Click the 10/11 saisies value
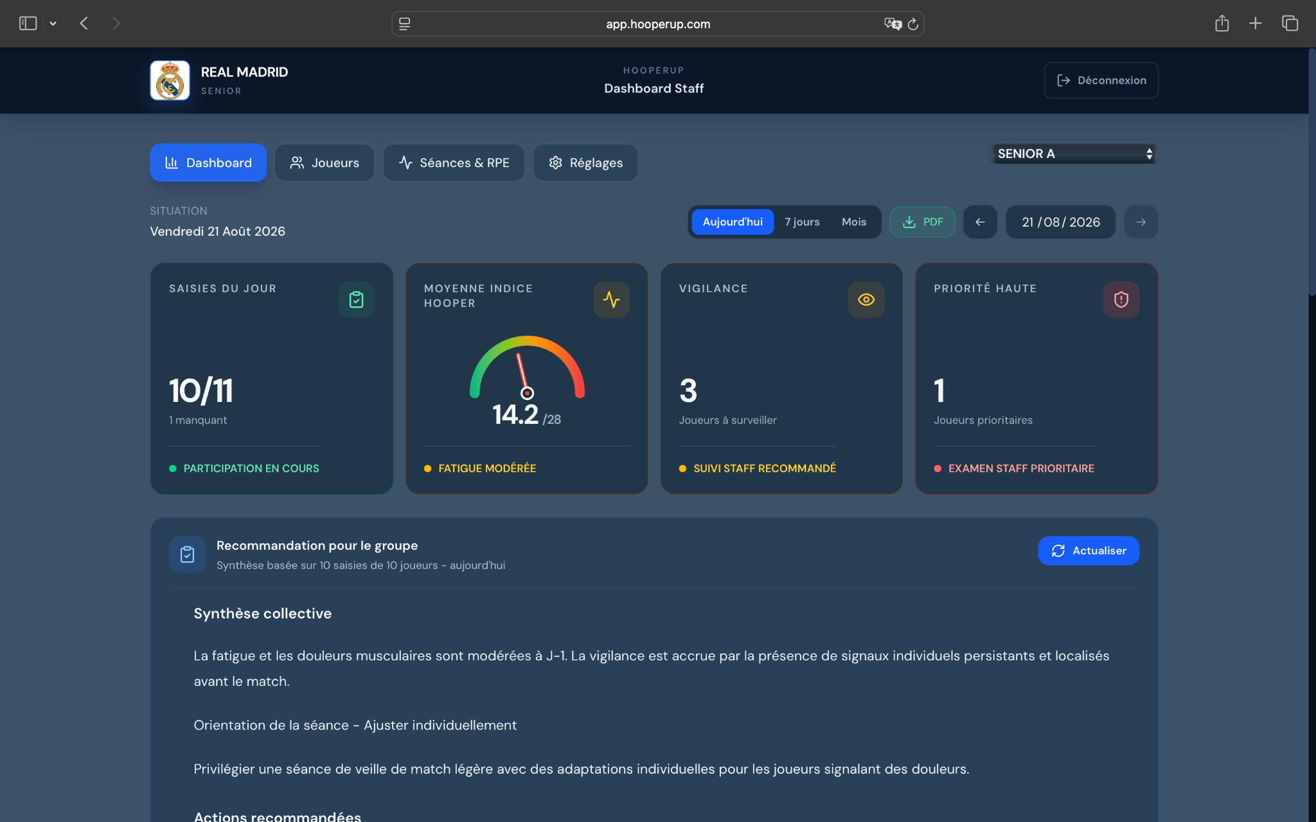The height and width of the screenshot is (822, 1316). [x=201, y=390]
